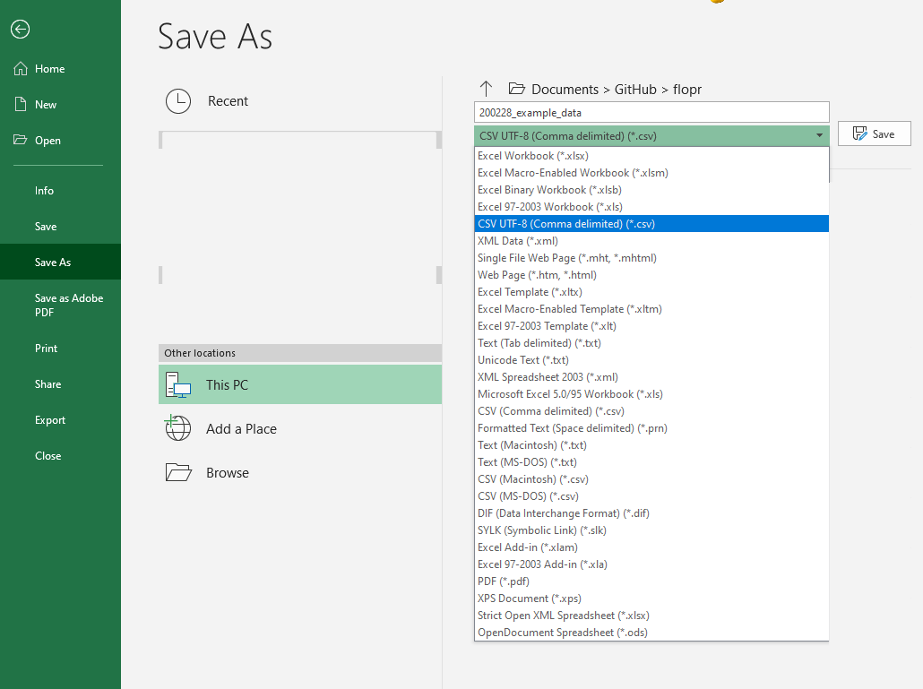The width and height of the screenshot is (923, 689).
Task: Go up one folder level arrow
Action: pyautogui.click(x=487, y=89)
